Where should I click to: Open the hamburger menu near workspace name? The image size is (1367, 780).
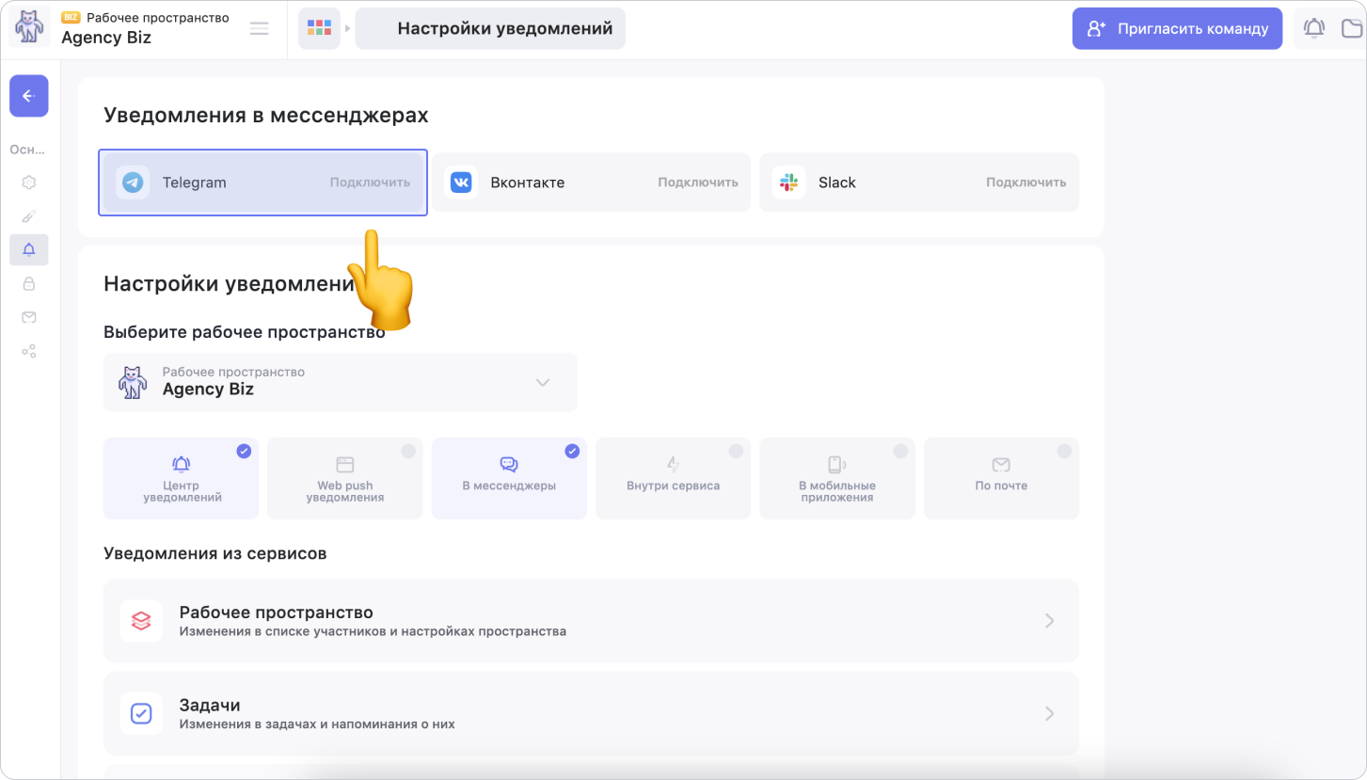coord(259,28)
